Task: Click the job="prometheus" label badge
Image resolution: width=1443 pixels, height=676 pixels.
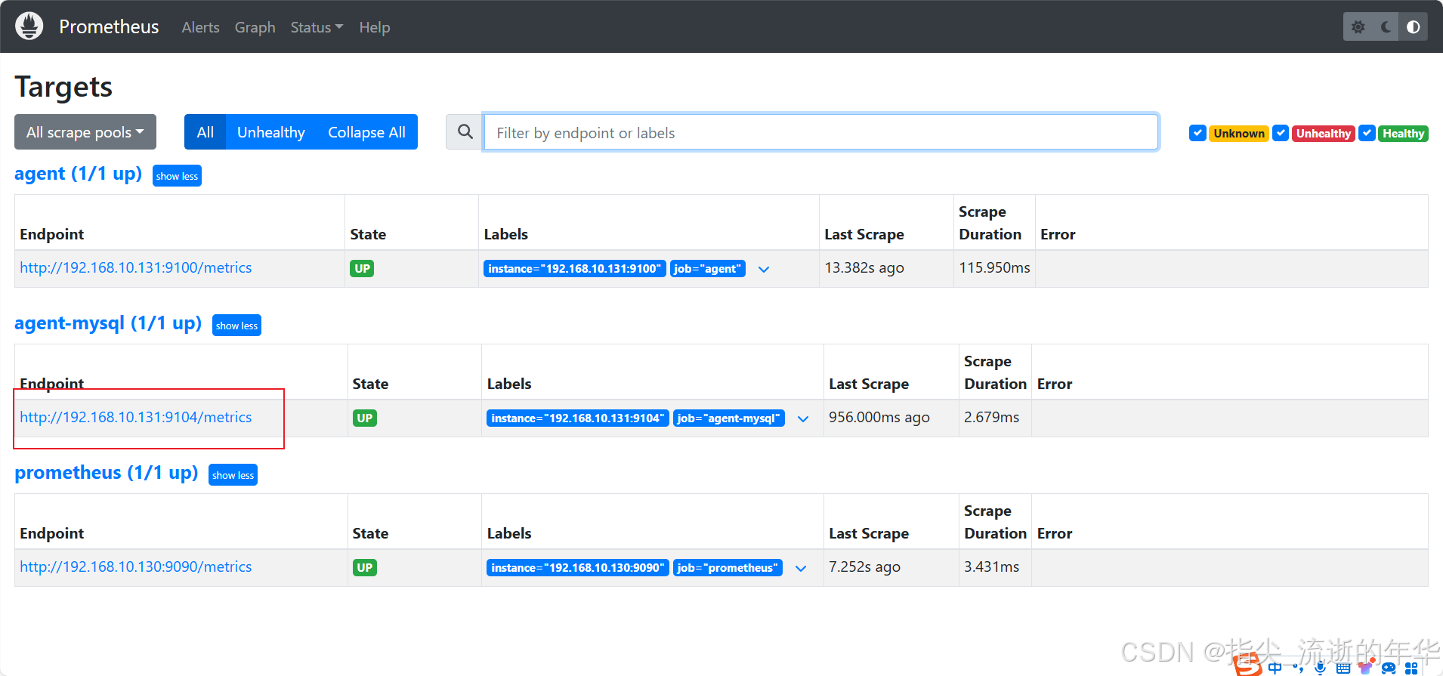Action: (x=728, y=568)
